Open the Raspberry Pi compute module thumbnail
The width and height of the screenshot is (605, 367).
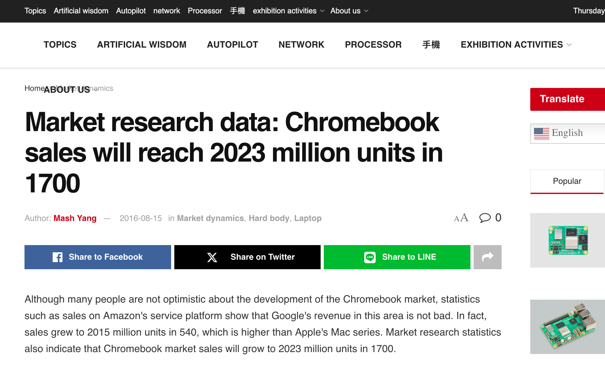click(x=567, y=240)
